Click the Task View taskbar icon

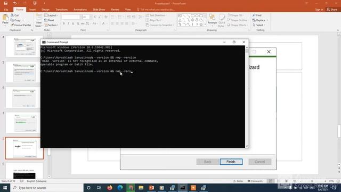(x=99, y=188)
